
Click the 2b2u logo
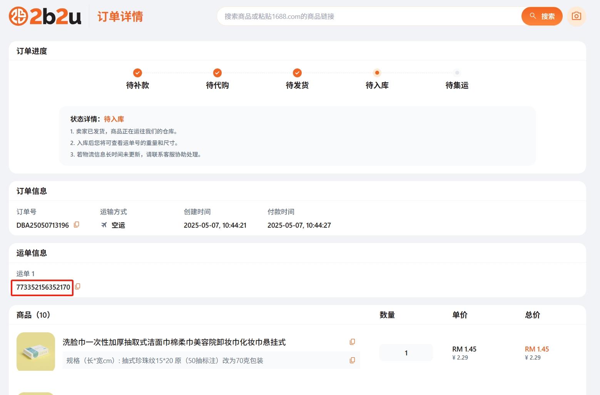45,16
